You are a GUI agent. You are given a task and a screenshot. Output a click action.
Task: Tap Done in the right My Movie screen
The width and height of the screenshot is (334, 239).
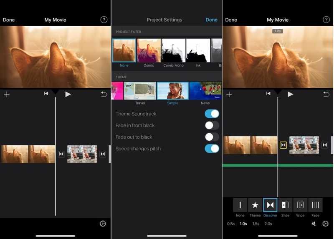point(231,20)
